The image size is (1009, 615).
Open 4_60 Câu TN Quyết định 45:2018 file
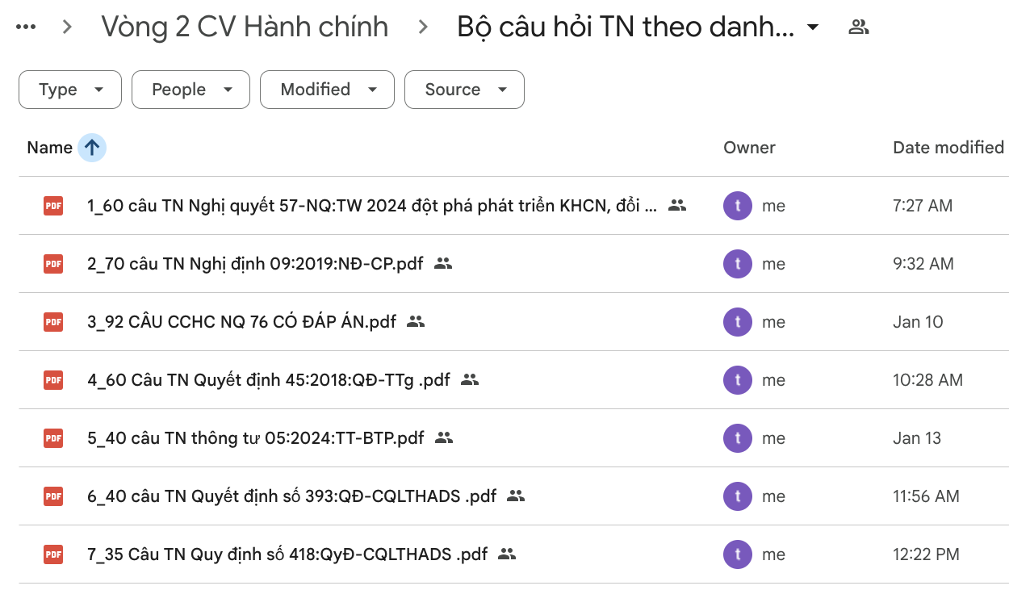coord(268,380)
